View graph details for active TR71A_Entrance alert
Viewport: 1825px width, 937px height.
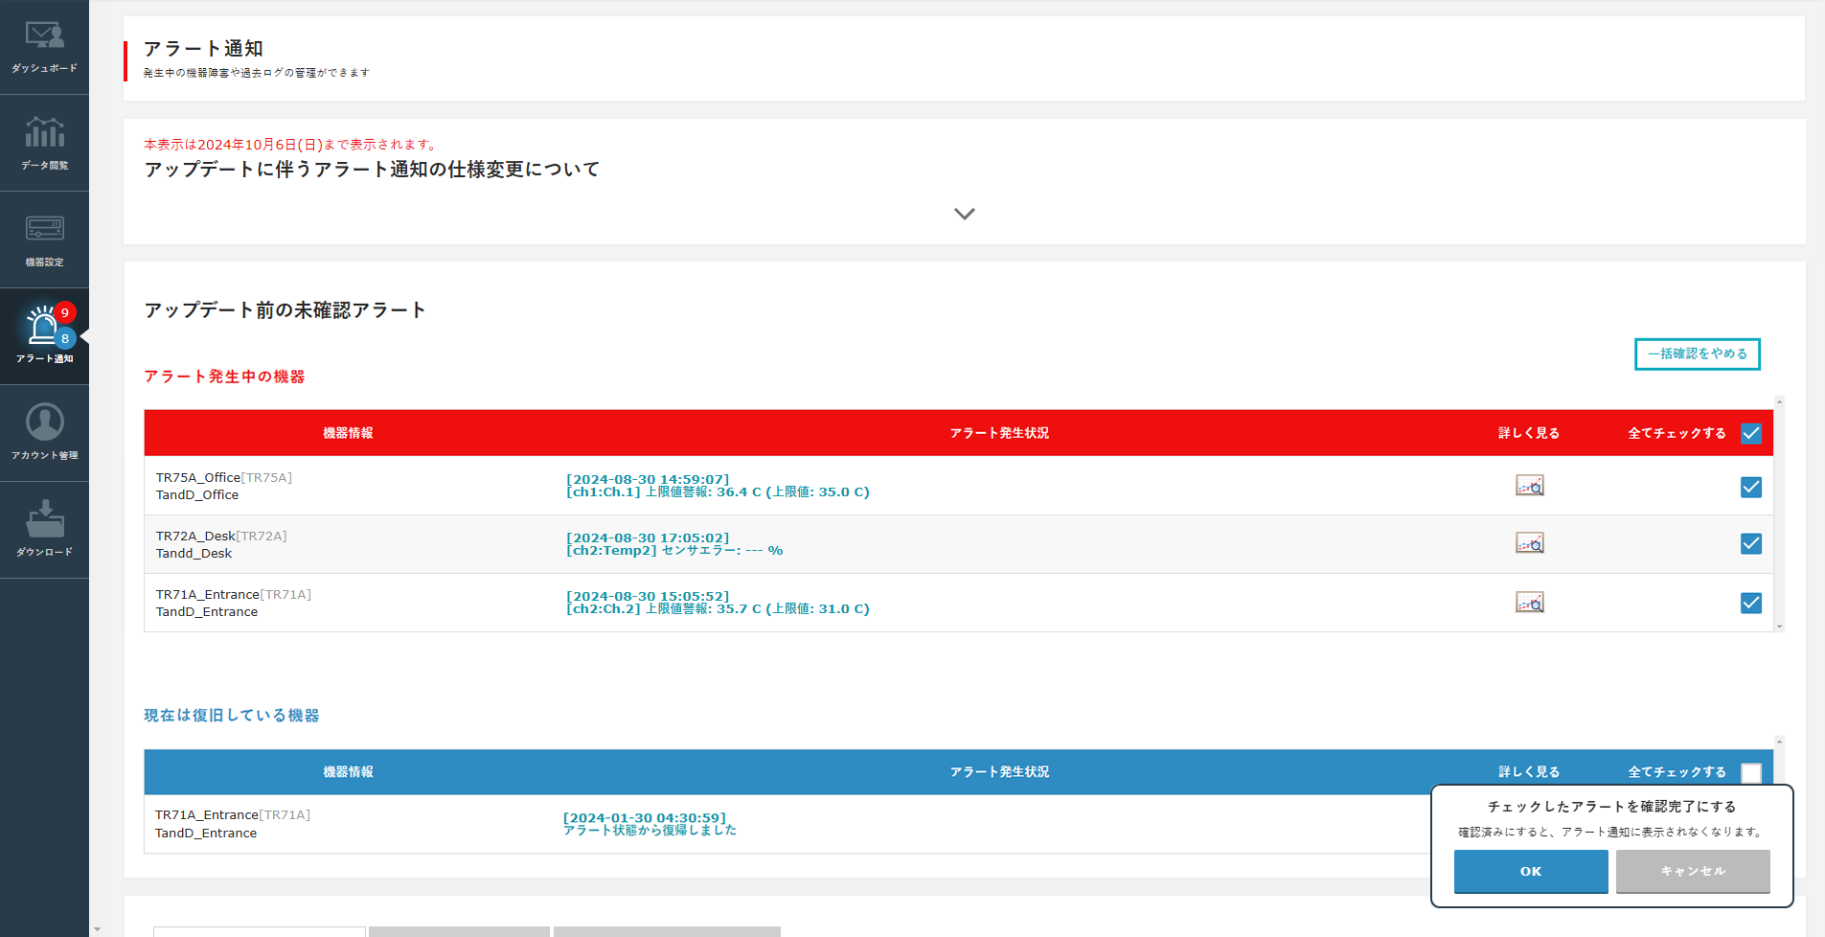coord(1529,603)
